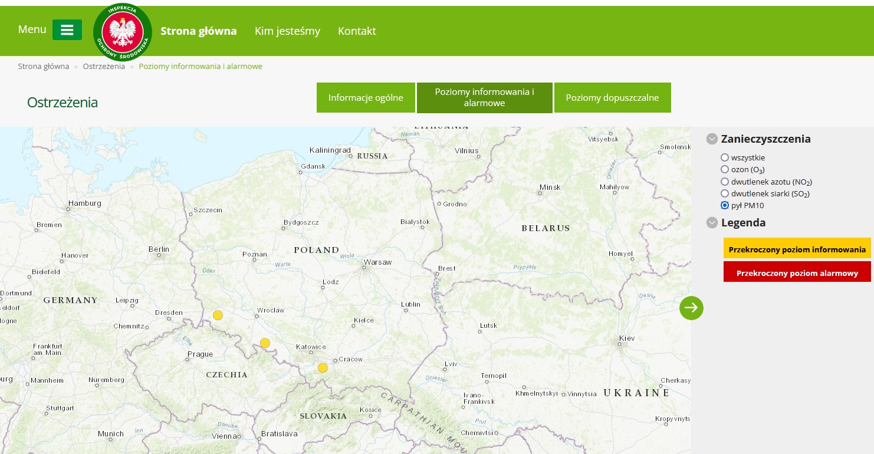This screenshot has height=454, width=874.
Task: Collapse the Legenda section chevron
Action: pyautogui.click(x=712, y=223)
